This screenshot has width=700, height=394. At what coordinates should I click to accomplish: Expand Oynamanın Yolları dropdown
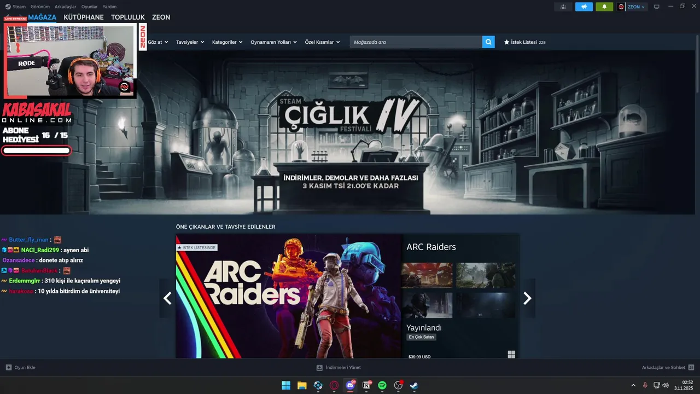tap(274, 42)
